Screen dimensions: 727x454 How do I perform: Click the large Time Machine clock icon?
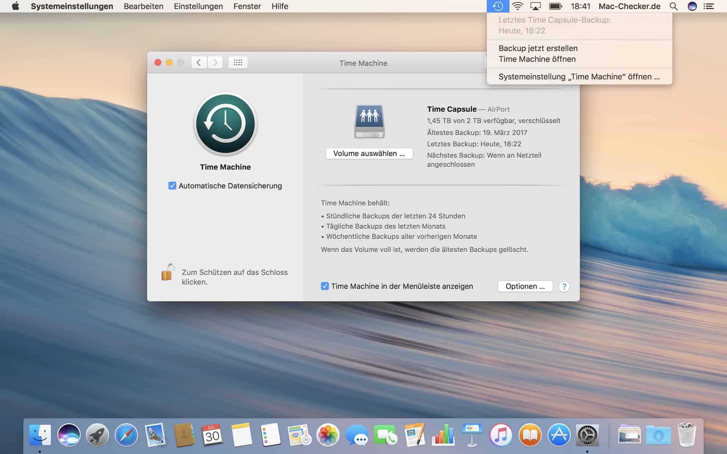pos(225,124)
